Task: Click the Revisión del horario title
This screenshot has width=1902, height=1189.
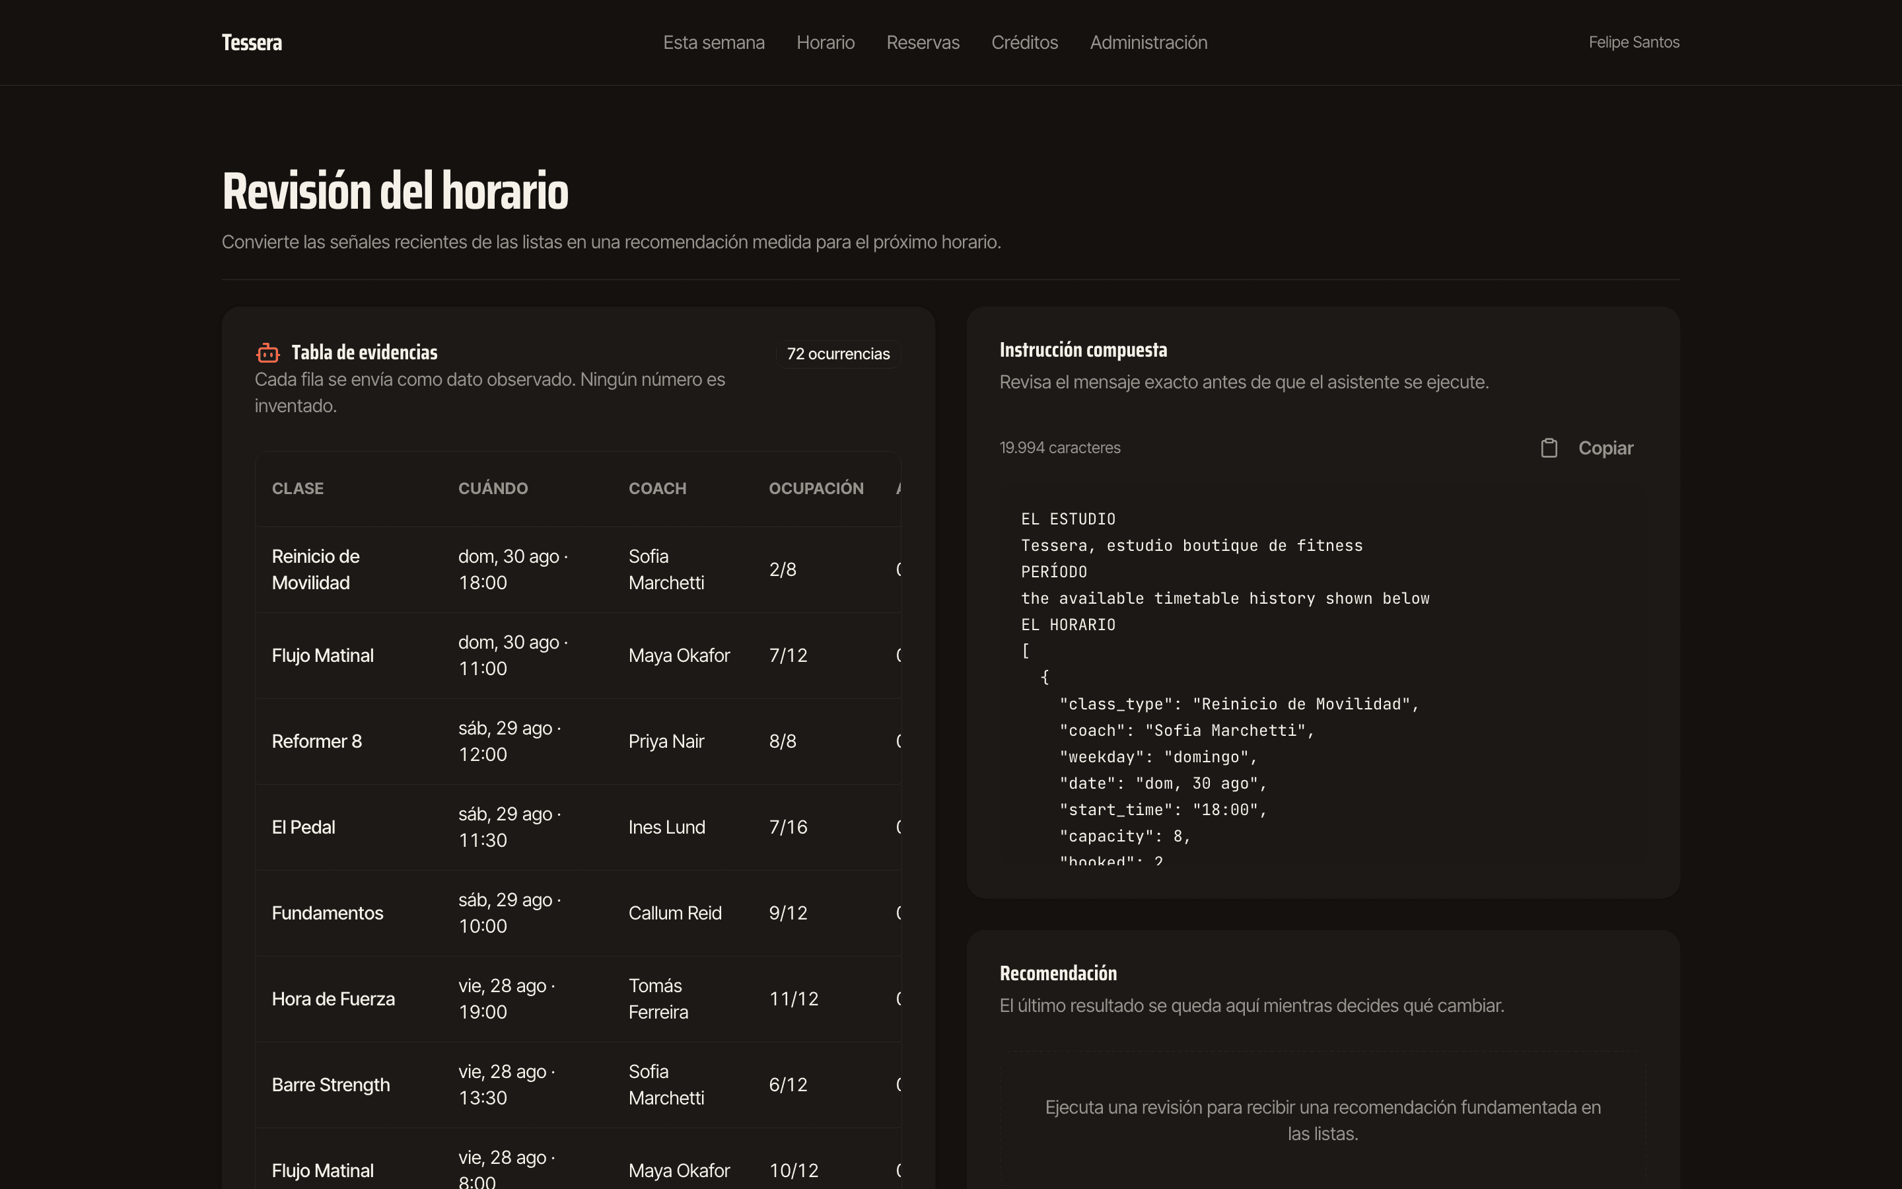Action: [x=396, y=191]
